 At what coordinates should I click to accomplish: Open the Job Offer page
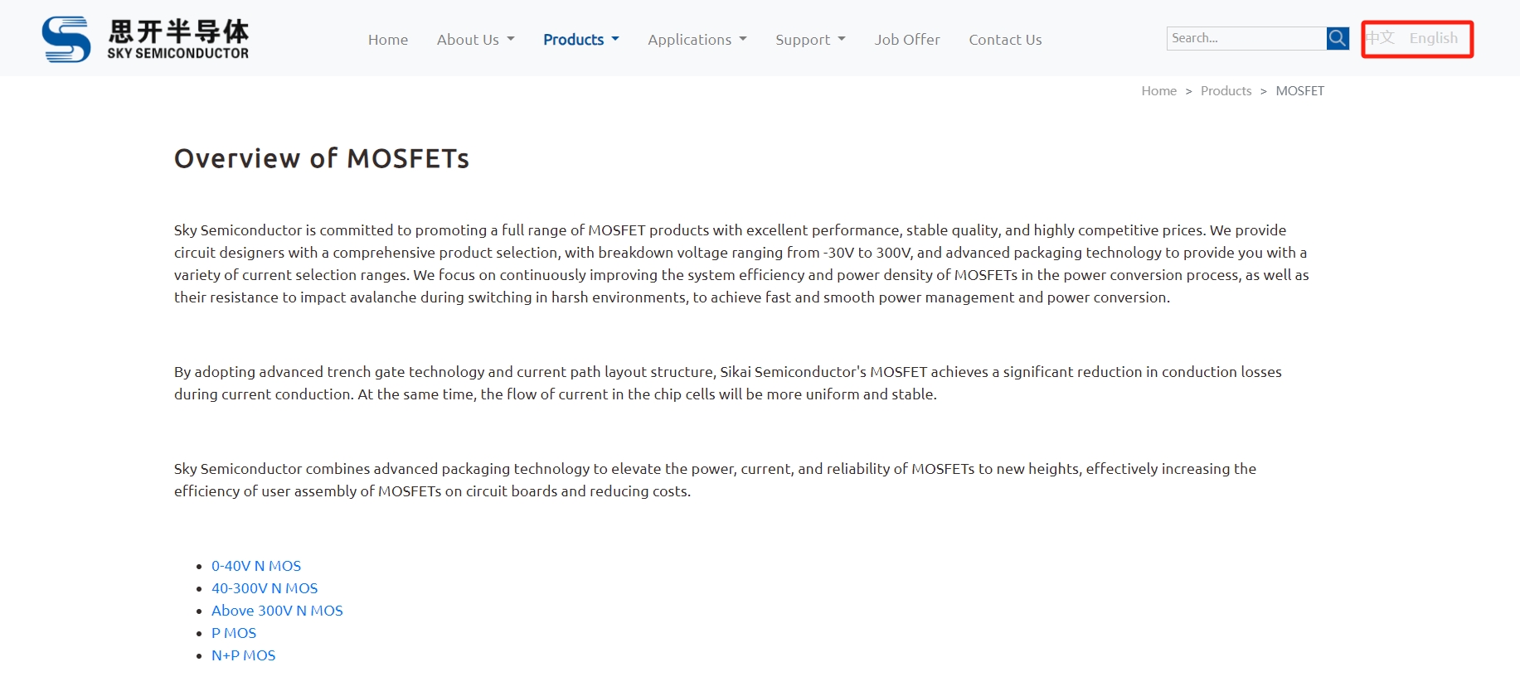907,40
